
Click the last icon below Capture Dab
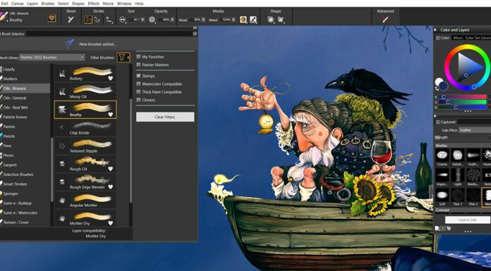tap(449, 229)
